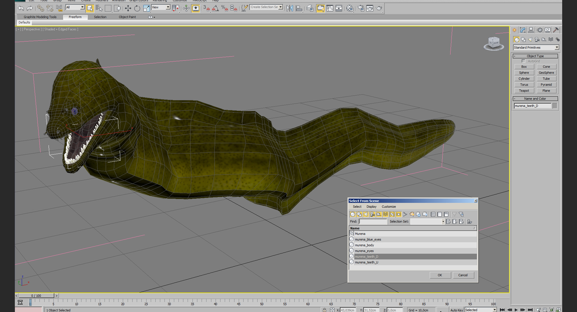577x312 pixels.
Task: Click OK in Select From Scene
Action: [440, 275]
